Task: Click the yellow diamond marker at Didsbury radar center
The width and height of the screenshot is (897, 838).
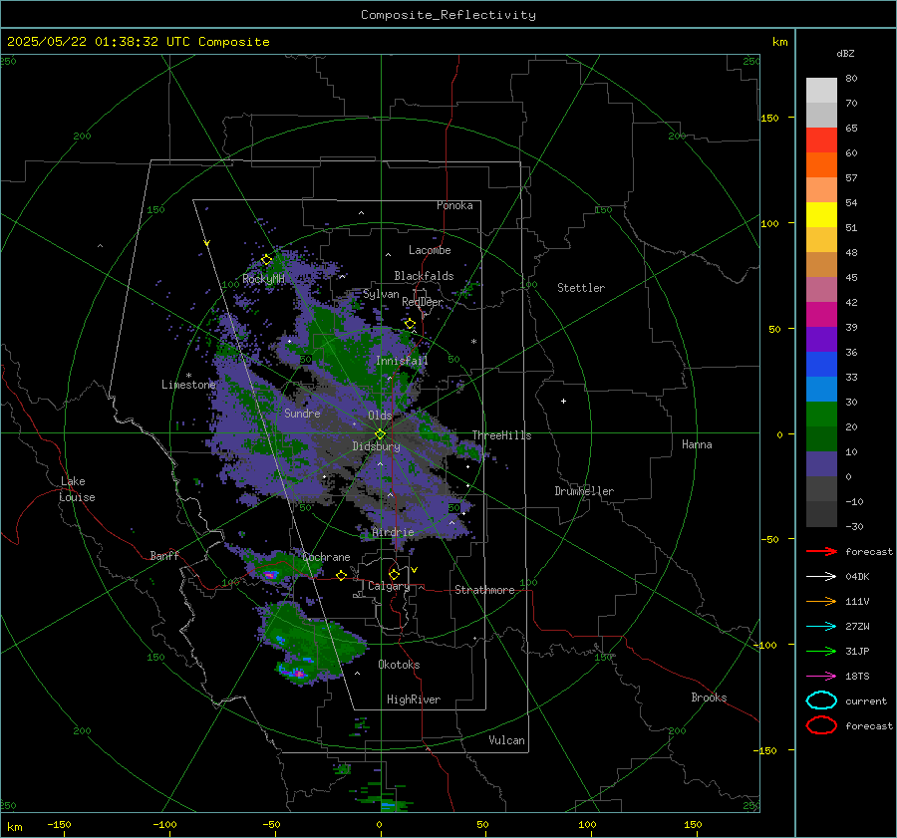Action: pyautogui.click(x=380, y=434)
